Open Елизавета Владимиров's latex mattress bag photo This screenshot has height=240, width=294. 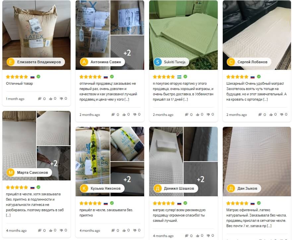tap(36, 35)
